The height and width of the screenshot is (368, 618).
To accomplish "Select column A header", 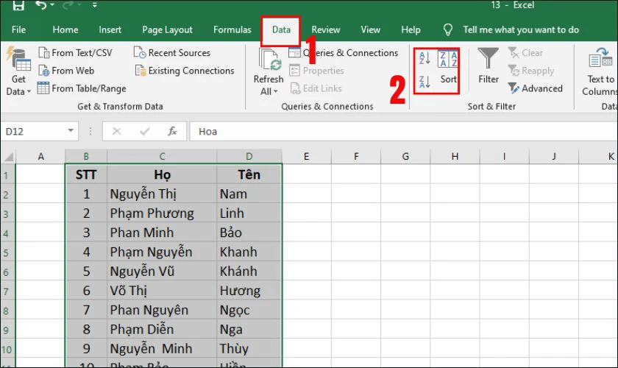I will [x=40, y=157].
